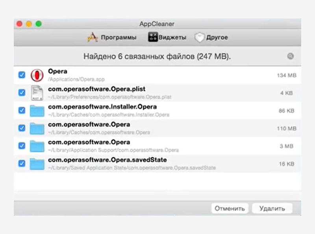Viewport: 315px width, 234px height.
Task: Select the com.operasoftware.Opera.plist file name
Action: coord(96,89)
